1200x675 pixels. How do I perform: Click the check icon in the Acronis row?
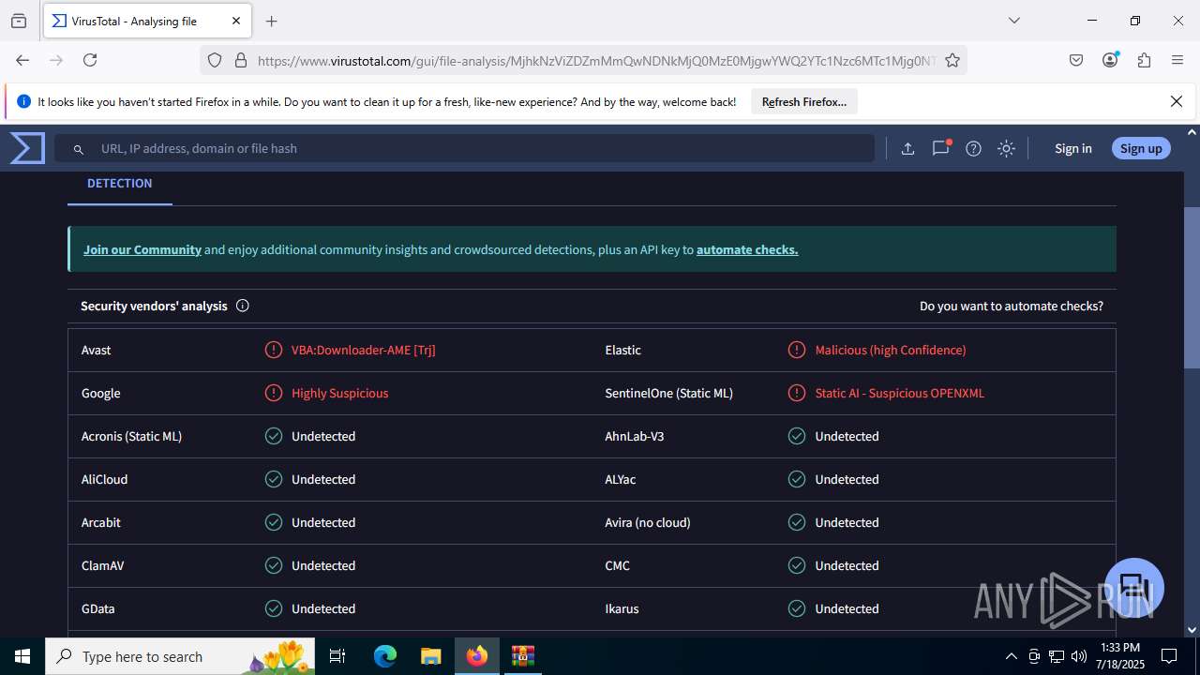pos(274,436)
